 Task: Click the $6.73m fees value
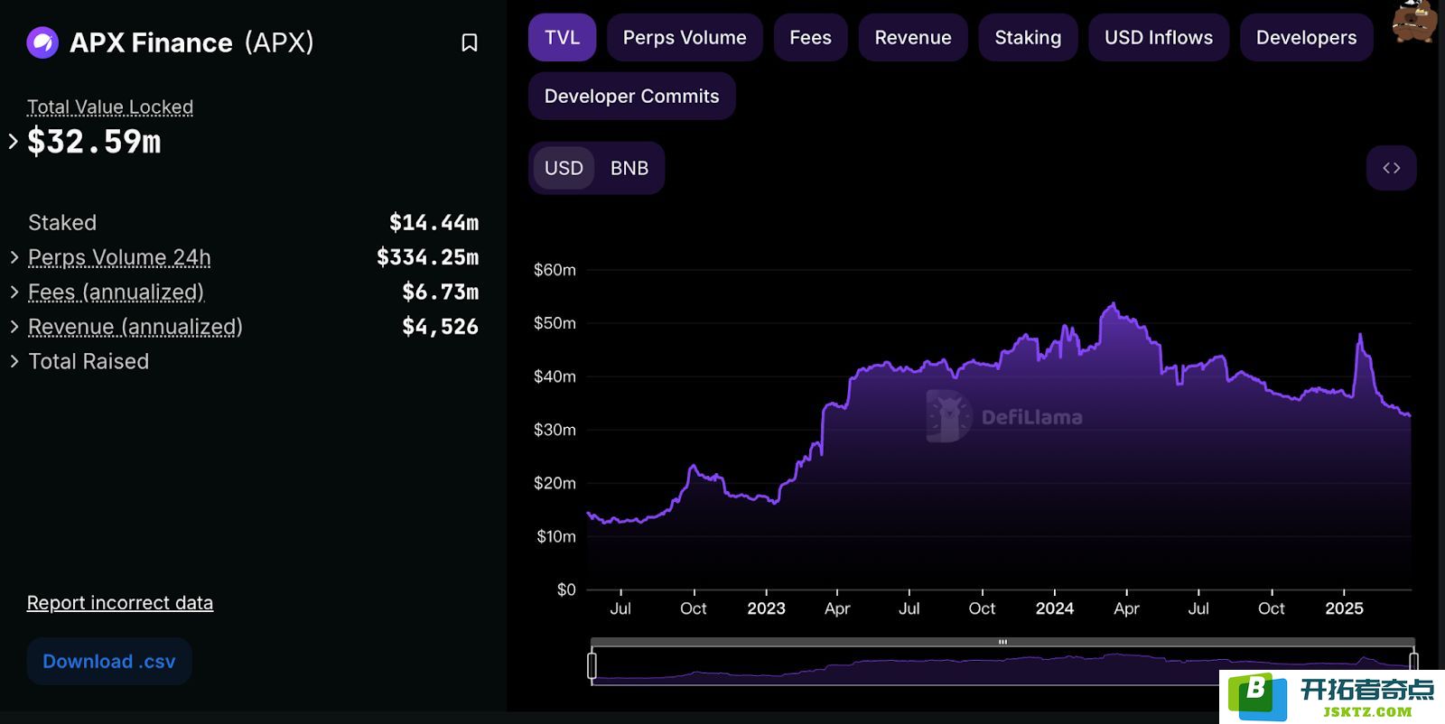[441, 292]
